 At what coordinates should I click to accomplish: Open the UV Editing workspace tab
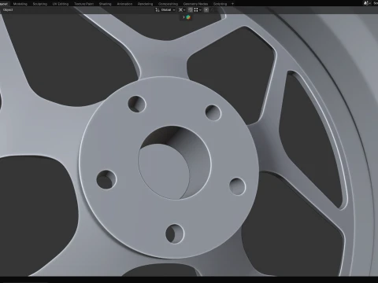61,4
